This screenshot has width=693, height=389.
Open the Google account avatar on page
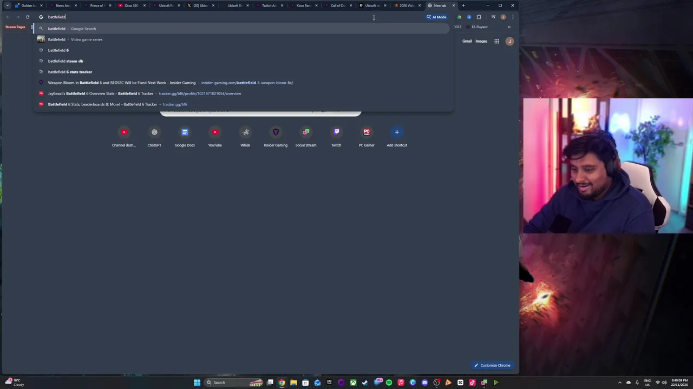tap(509, 41)
